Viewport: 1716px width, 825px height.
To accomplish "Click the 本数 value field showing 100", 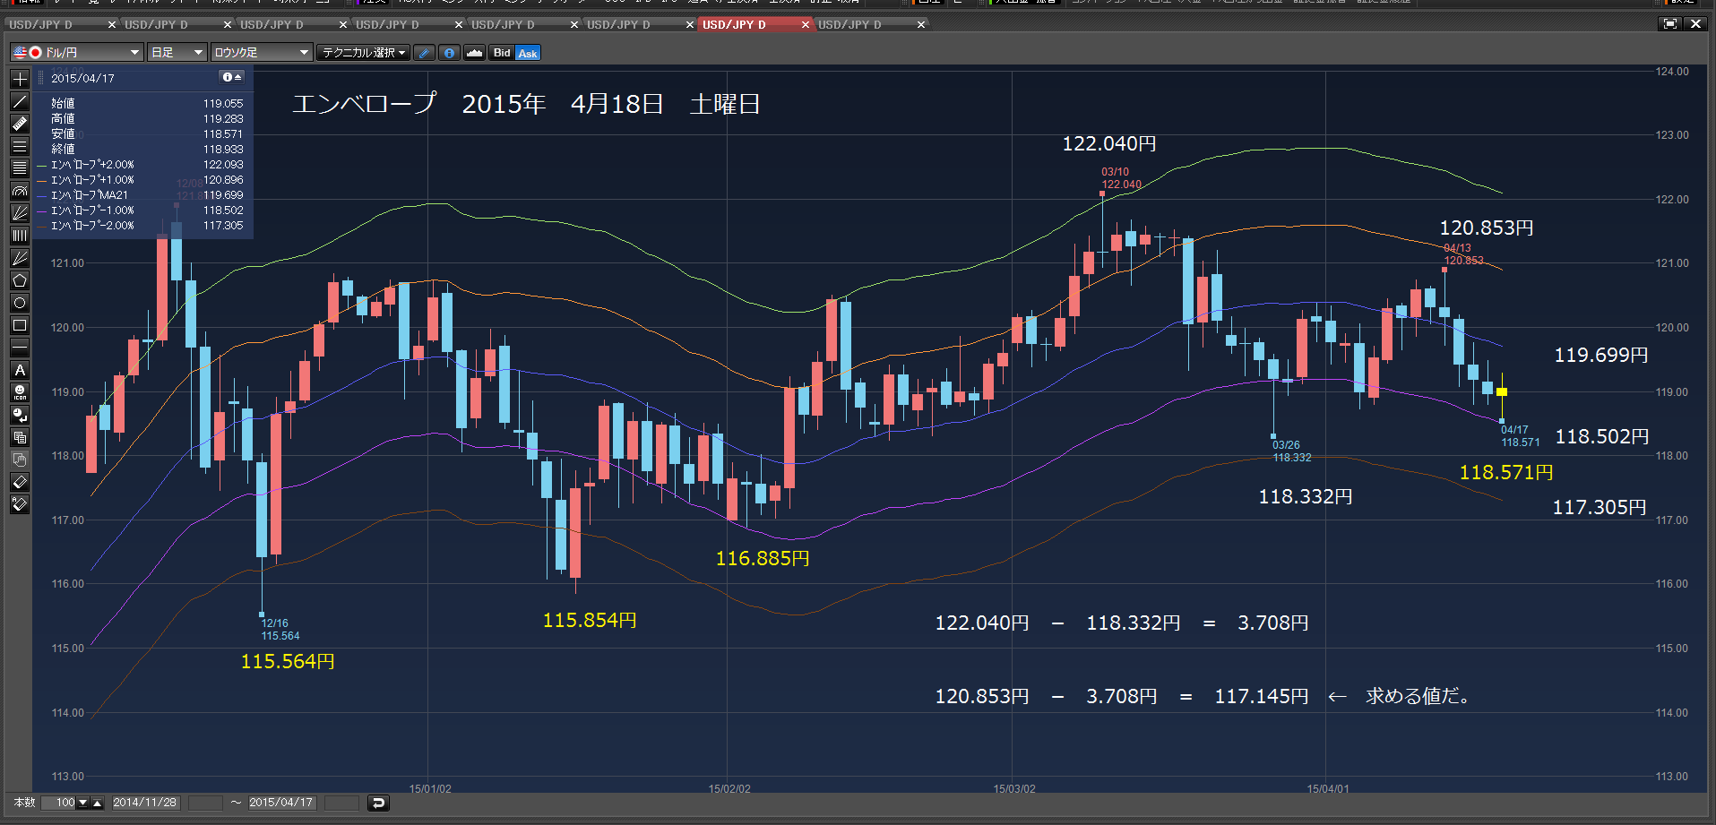I will [x=58, y=803].
